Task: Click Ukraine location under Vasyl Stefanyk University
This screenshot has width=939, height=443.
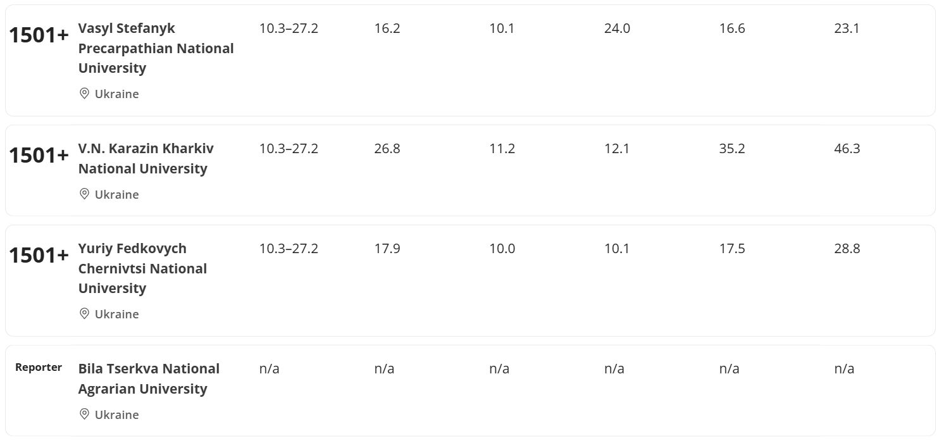Action: coord(116,94)
